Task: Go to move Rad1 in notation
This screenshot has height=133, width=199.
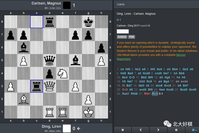Action: pos(126,94)
